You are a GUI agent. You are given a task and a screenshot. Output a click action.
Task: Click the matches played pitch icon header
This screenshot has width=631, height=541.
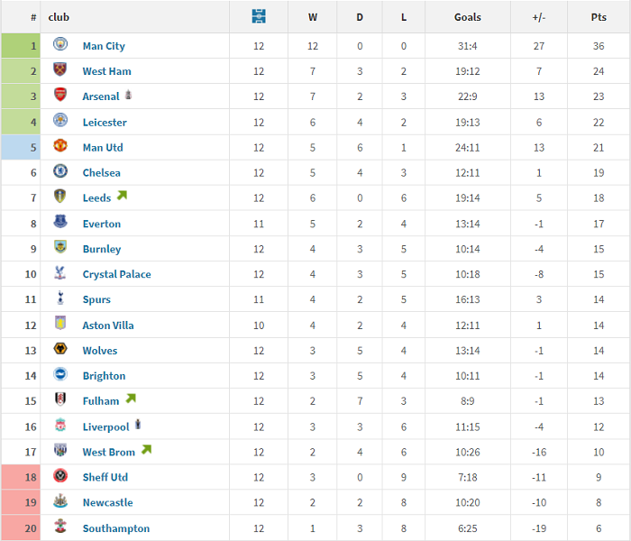(259, 17)
